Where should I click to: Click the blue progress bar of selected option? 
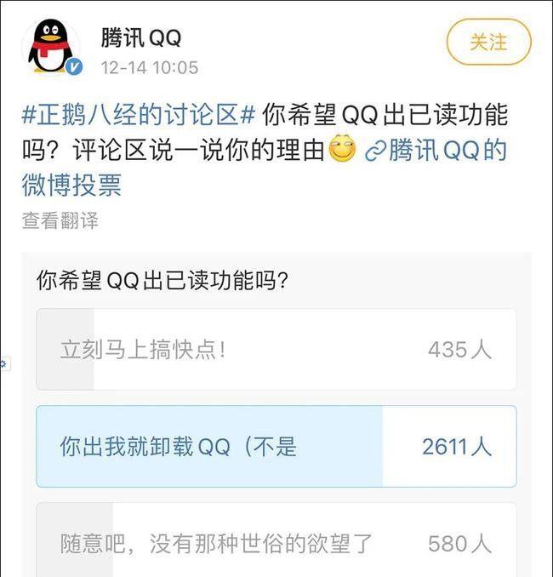click(x=209, y=446)
